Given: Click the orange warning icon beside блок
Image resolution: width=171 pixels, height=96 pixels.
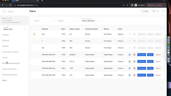Looking at the screenshot, I should (34, 34).
